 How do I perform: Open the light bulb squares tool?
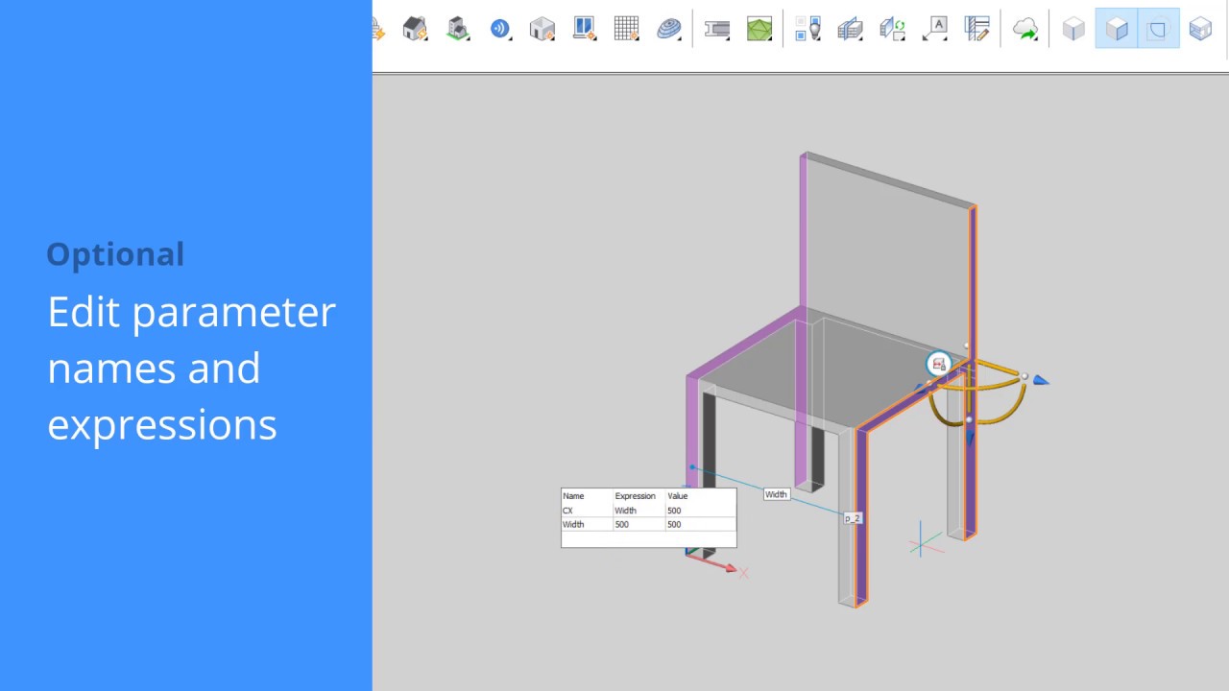pyautogui.click(x=808, y=29)
